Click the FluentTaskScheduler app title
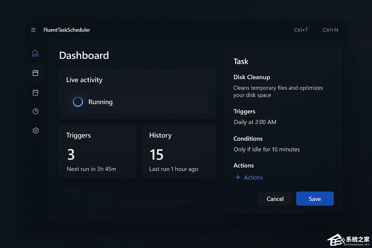372x248 pixels. [x=67, y=30]
